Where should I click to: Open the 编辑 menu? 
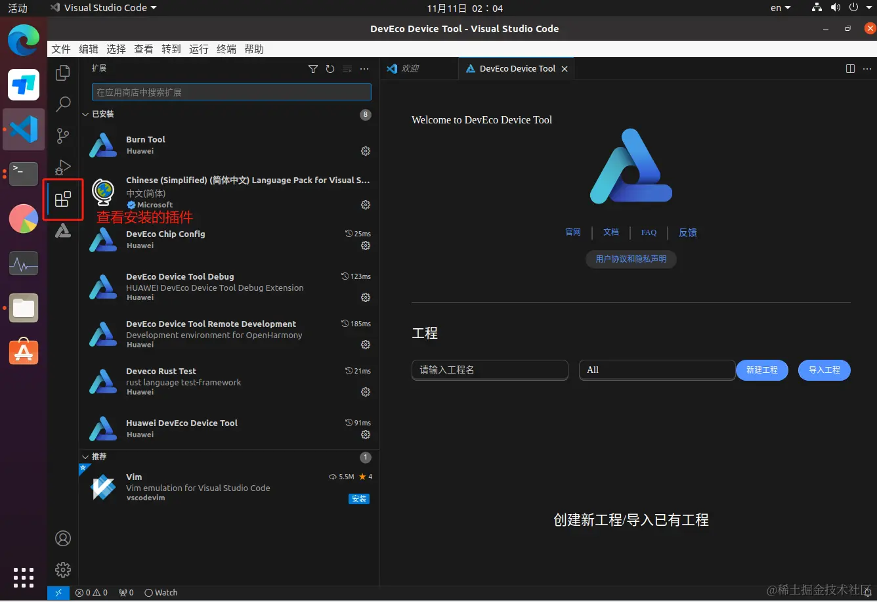(x=89, y=49)
